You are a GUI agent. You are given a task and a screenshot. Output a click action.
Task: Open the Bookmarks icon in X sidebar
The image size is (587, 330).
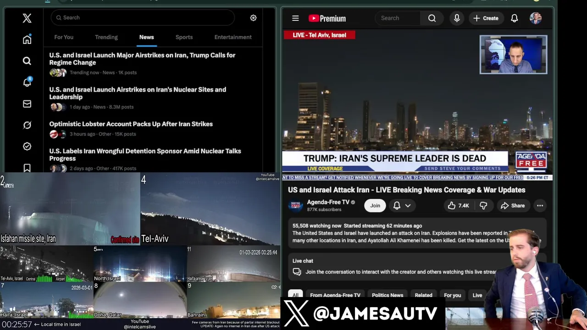point(27,168)
